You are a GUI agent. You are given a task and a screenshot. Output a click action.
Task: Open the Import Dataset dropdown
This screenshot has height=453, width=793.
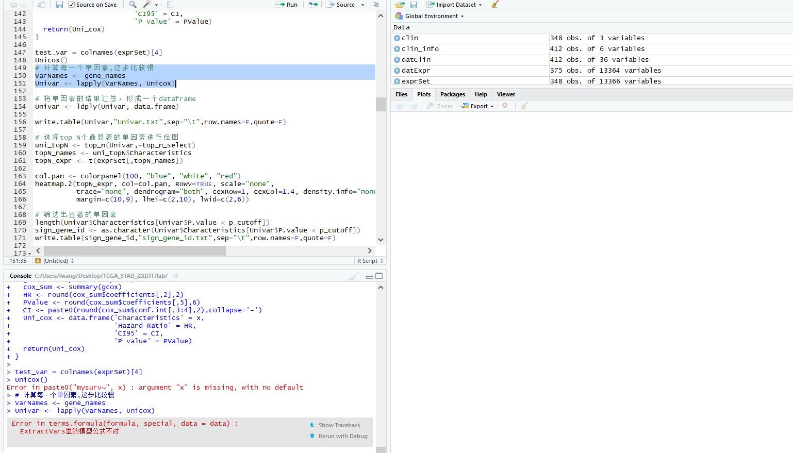point(454,5)
